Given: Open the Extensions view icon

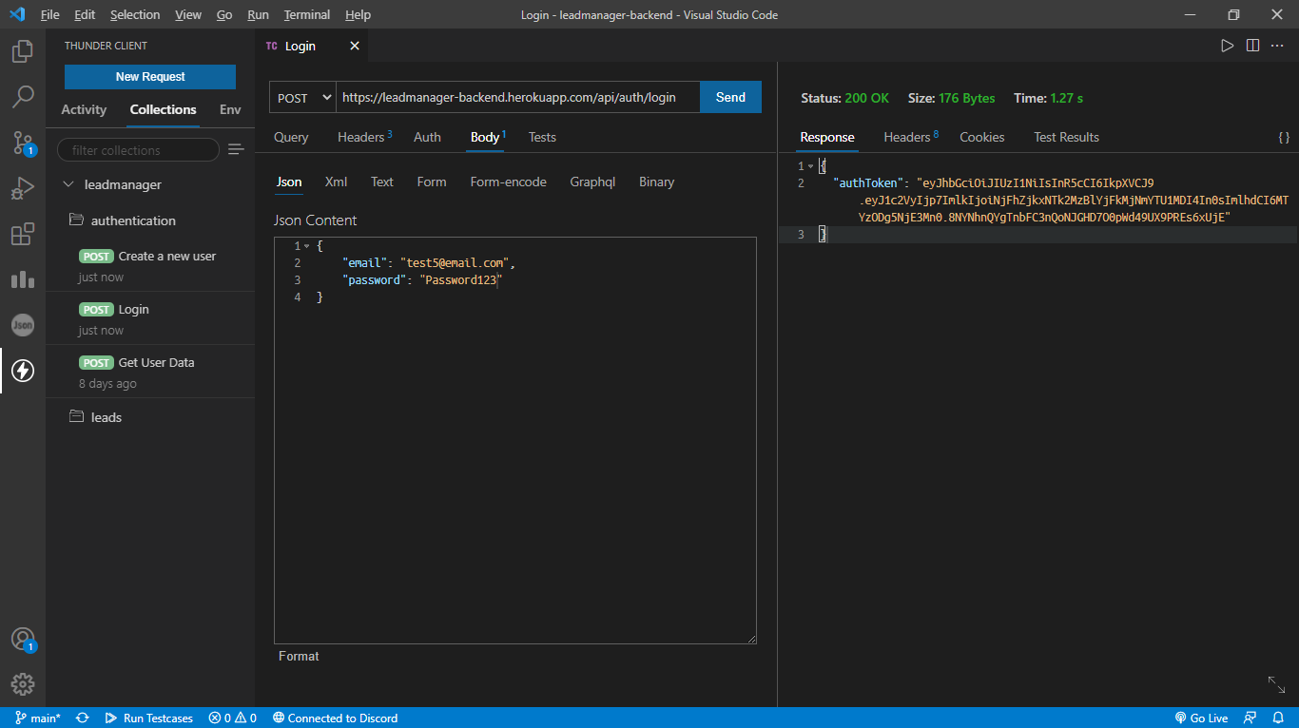Looking at the screenshot, I should point(23,234).
